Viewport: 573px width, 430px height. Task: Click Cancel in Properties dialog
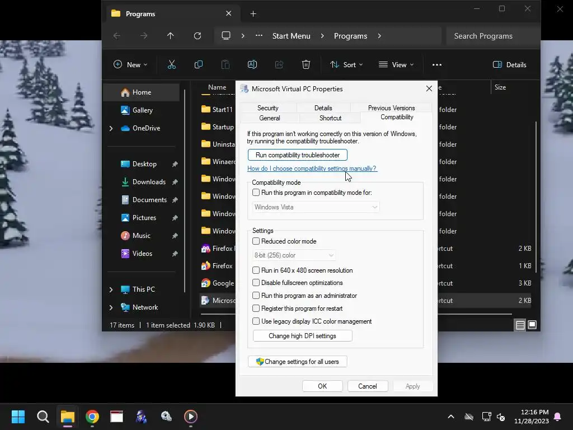[367, 386]
